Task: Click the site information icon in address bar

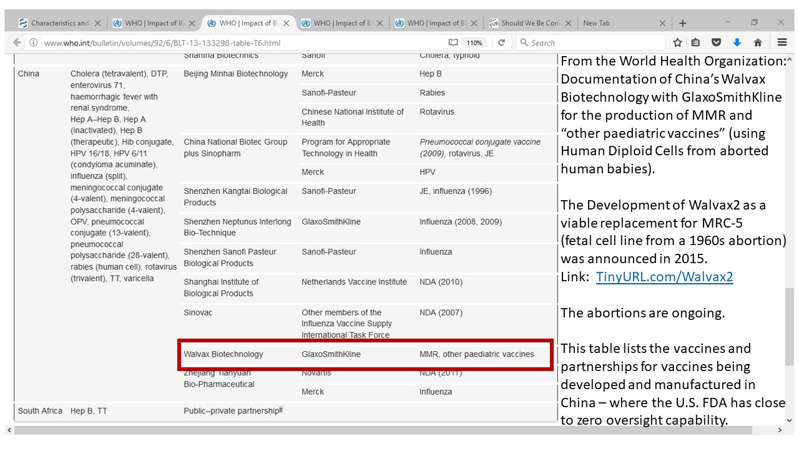Action: pos(34,43)
